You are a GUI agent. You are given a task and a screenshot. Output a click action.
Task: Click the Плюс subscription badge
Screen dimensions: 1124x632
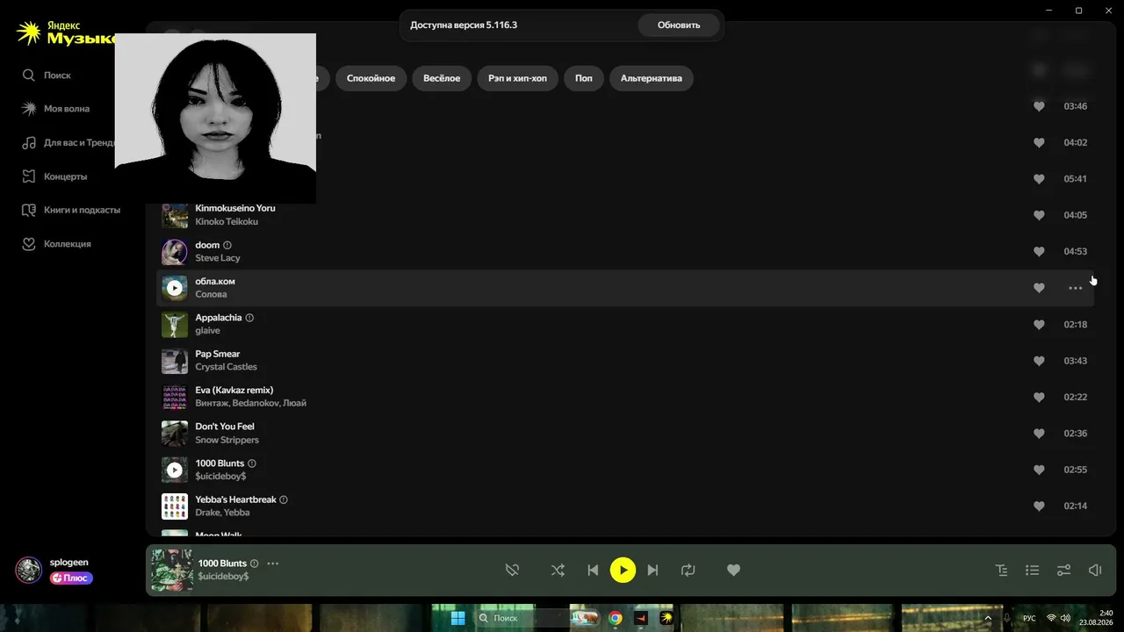(71, 578)
